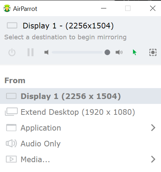This screenshot has height=172, width=161.
Task: Click the volume slider knob
Action: (107, 52)
